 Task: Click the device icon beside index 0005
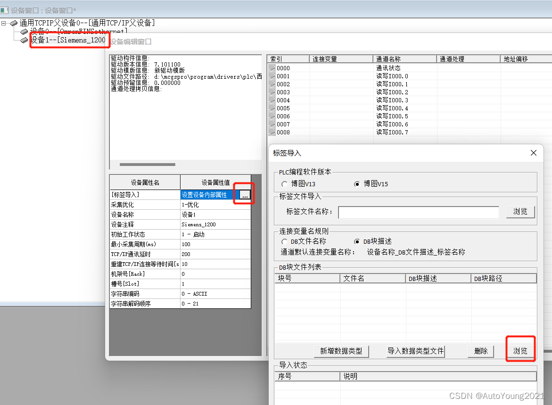click(x=272, y=108)
